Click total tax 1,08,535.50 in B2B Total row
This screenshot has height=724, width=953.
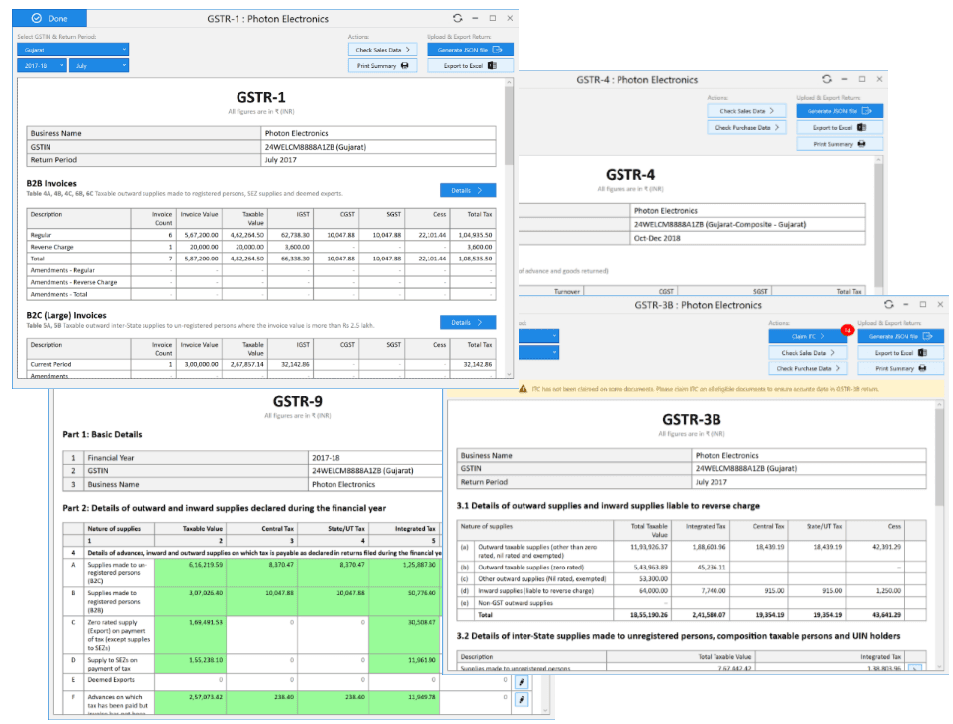475,259
